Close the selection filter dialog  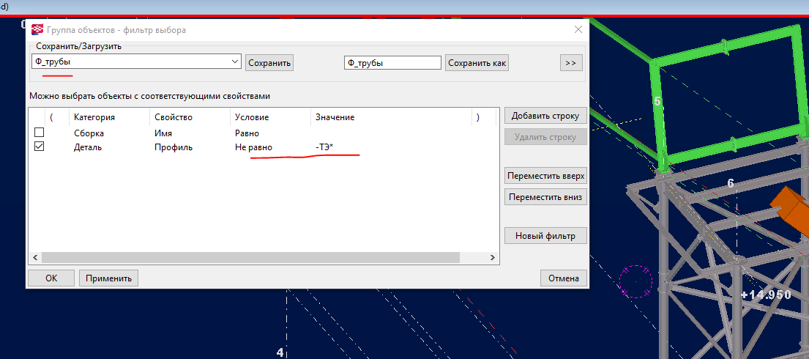578,29
